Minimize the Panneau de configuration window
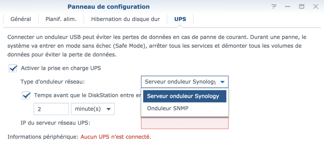 coord(288,6)
